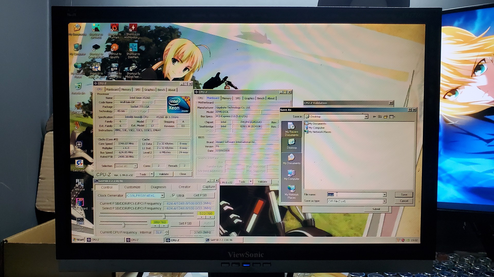The width and height of the screenshot is (494, 277).
Task: Open the CrystalCPUID shortcut
Action: click(96, 51)
